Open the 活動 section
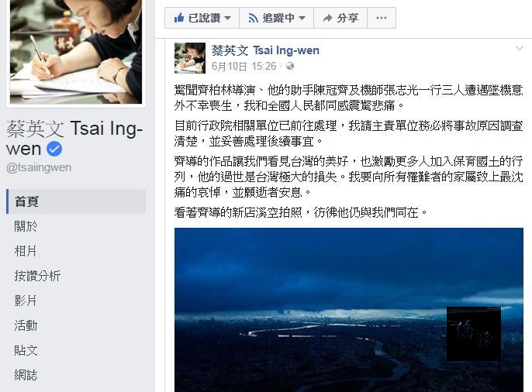 26,325
